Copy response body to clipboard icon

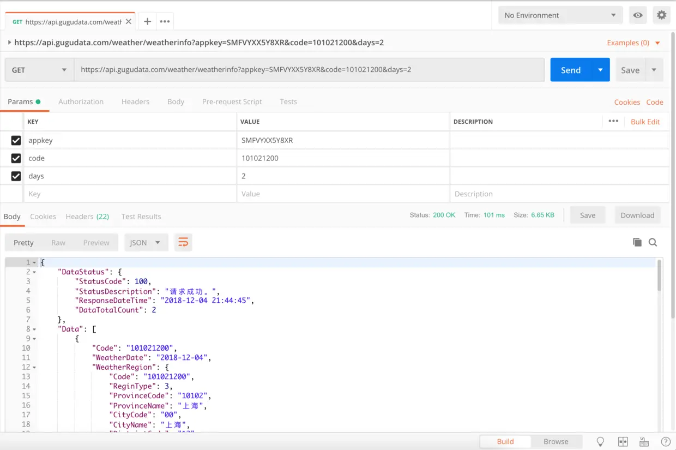(x=637, y=242)
